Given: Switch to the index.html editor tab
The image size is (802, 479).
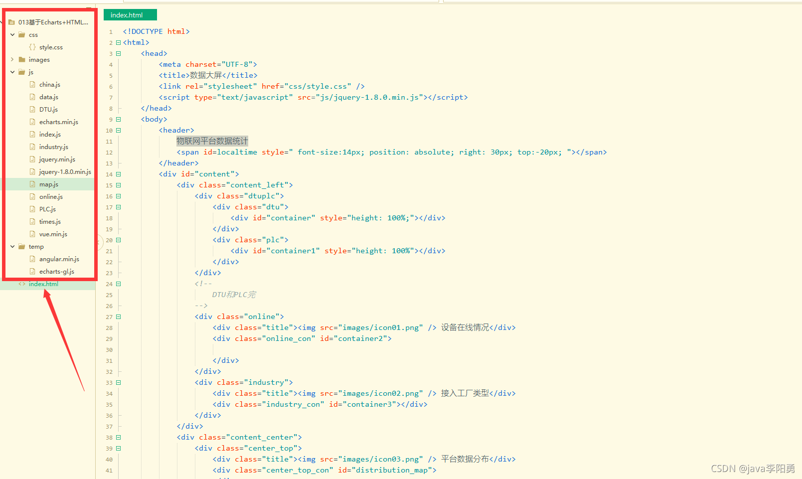Looking at the screenshot, I should coord(130,15).
